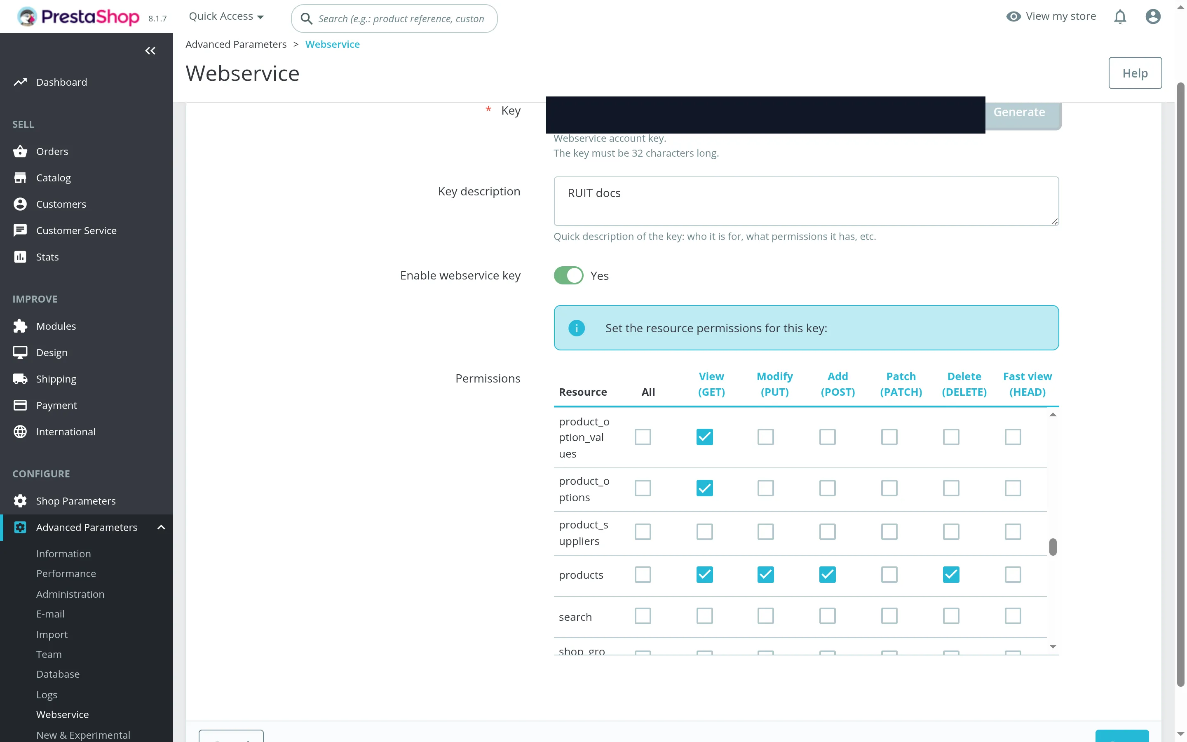Screen dimensions: 1187x742
Task: Check View (GET) for search
Action: click(x=704, y=615)
